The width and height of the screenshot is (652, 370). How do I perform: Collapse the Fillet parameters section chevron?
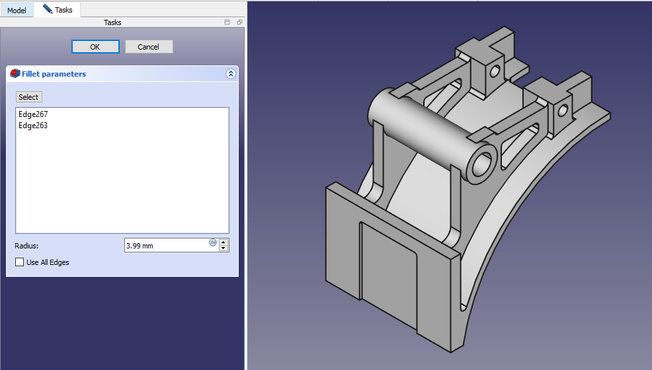(x=230, y=74)
